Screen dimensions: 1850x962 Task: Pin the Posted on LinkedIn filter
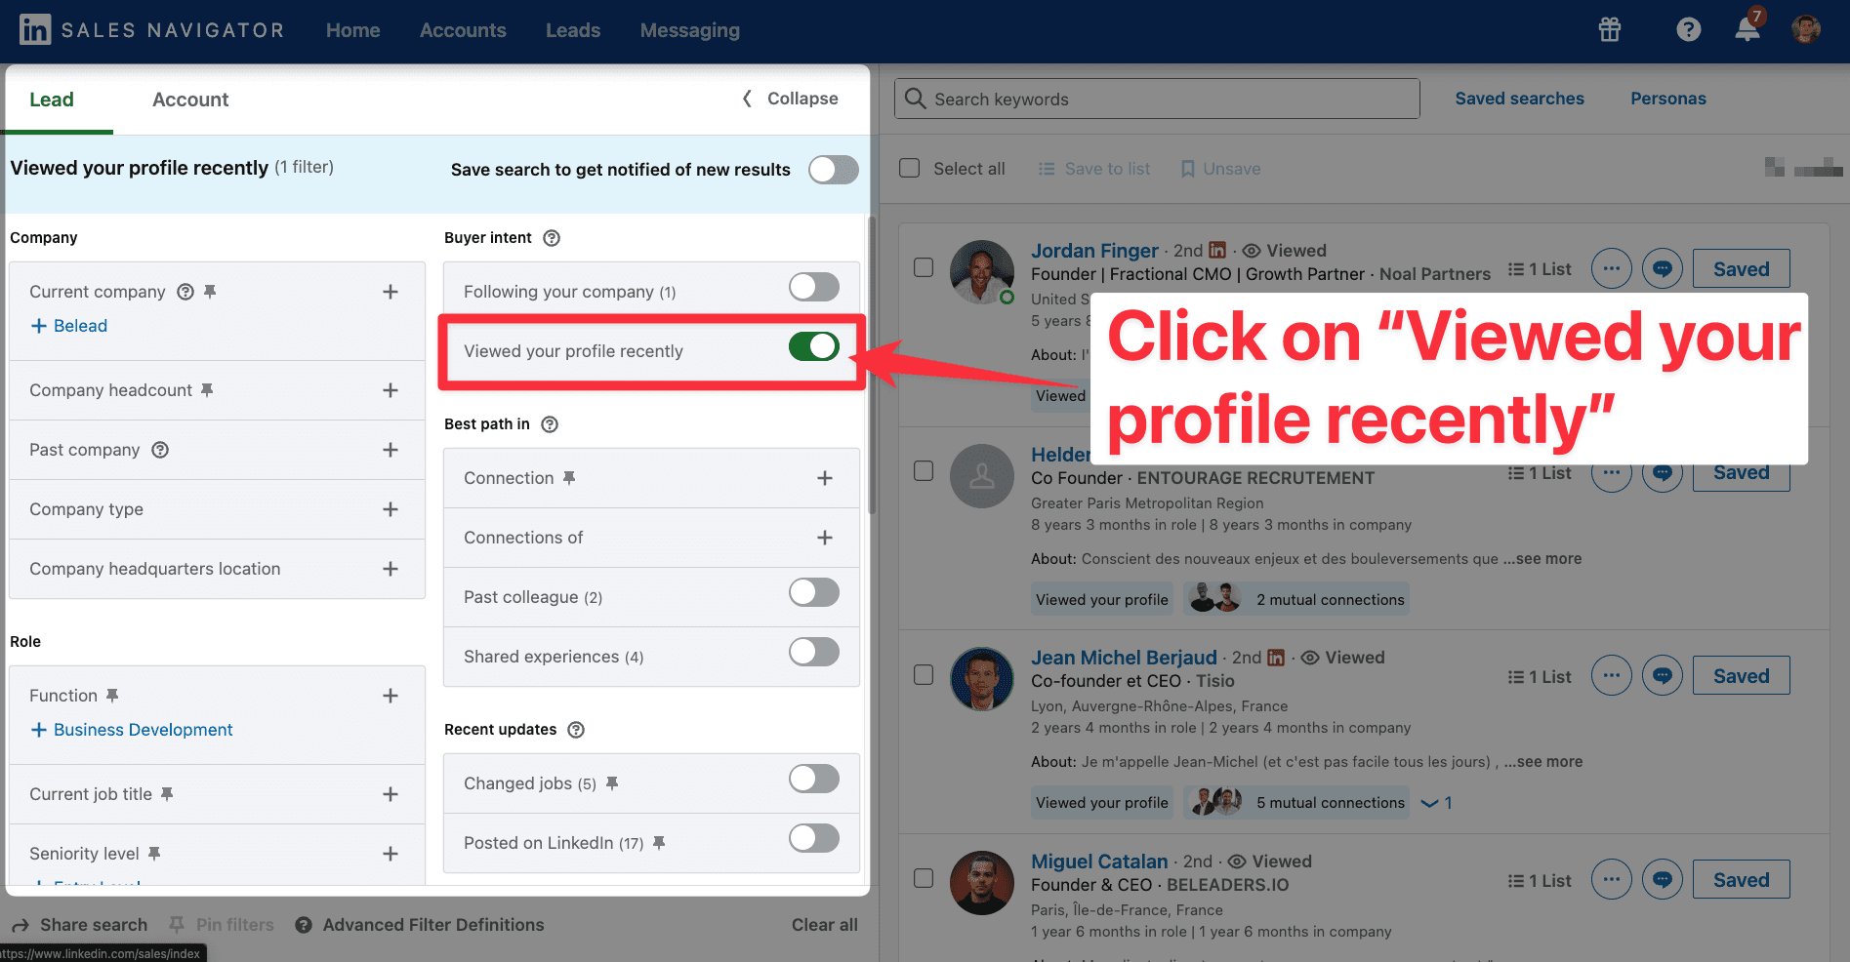click(x=659, y=843)
